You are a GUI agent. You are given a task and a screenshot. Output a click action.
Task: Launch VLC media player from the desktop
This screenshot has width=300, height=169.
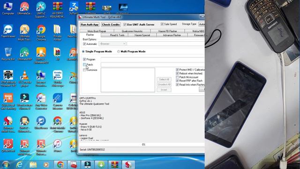point(24,78)
